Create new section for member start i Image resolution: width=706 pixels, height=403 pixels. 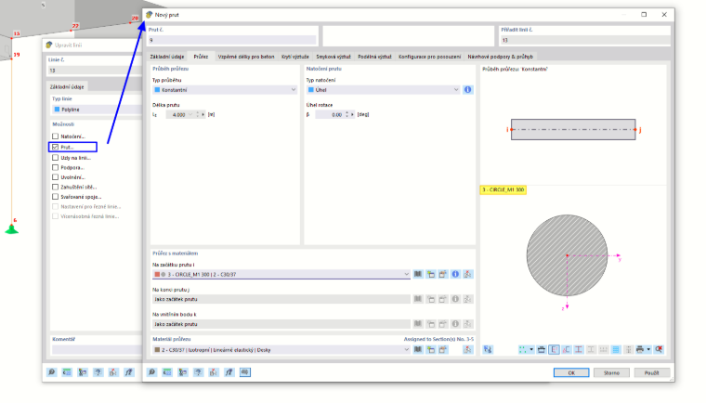tap(431, 274)
